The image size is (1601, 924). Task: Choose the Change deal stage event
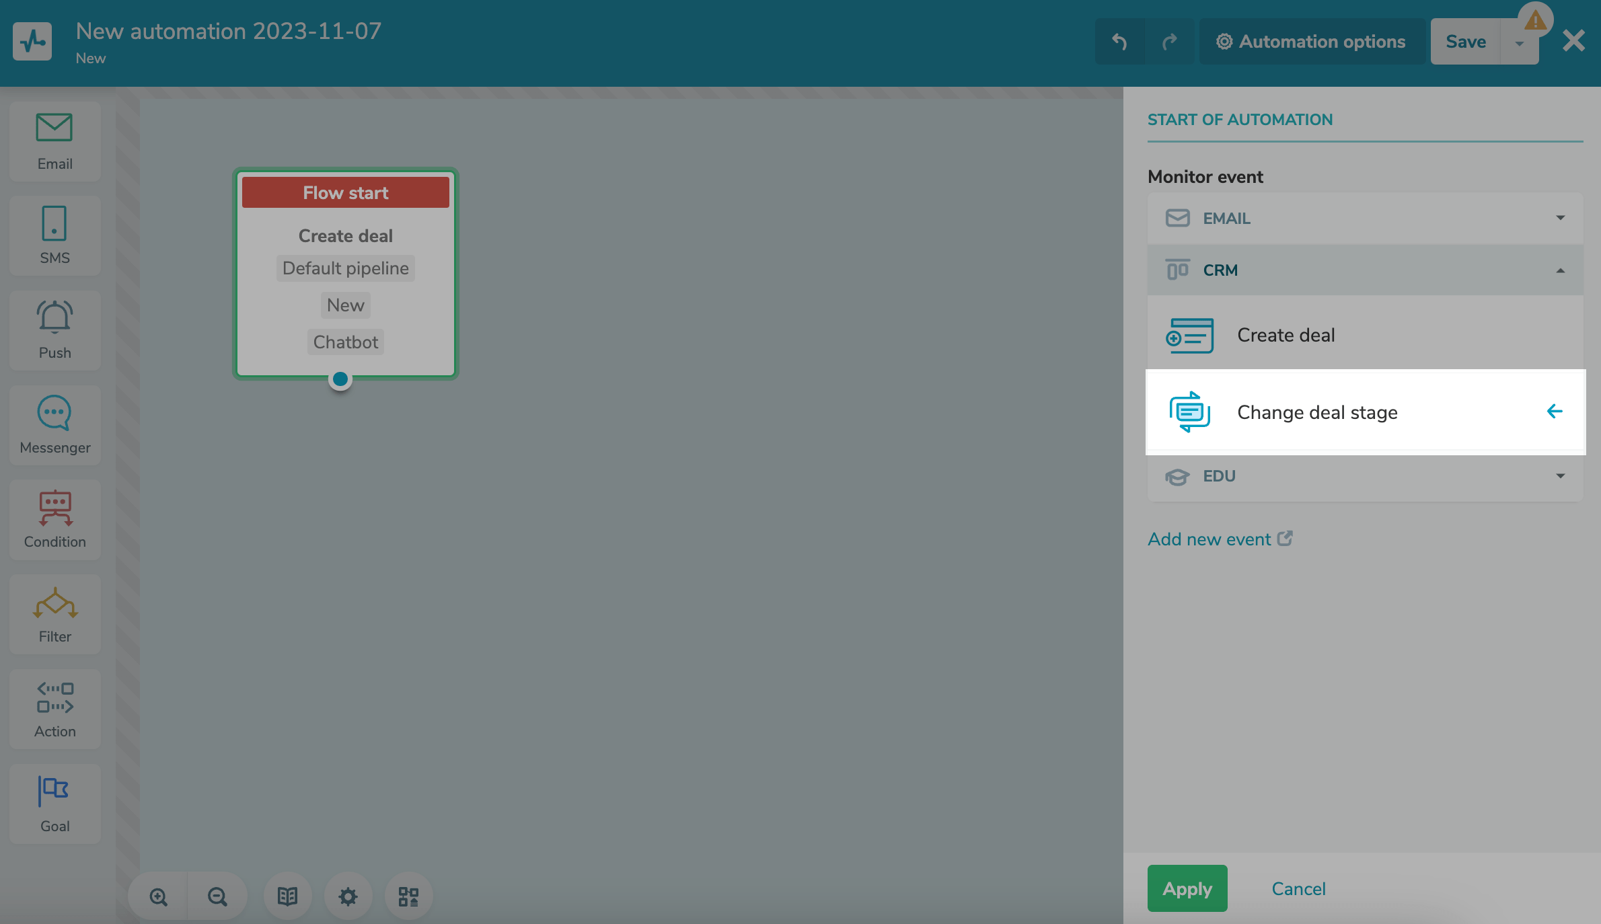point(1316,412)
